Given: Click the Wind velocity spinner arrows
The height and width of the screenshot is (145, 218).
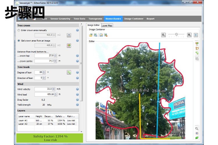Looking at the screenshot, I should [54, 89].
